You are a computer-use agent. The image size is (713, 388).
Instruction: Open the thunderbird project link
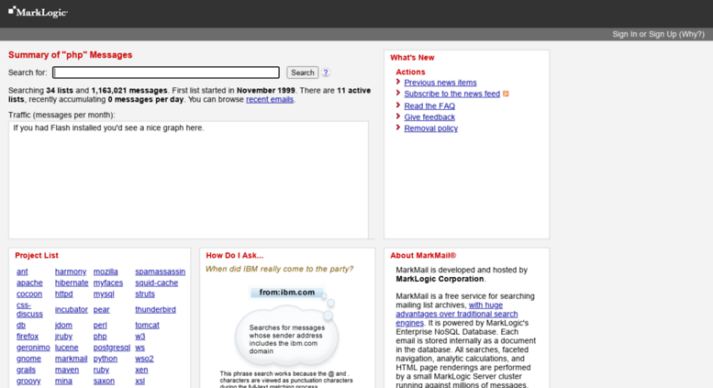click(155, 309)
